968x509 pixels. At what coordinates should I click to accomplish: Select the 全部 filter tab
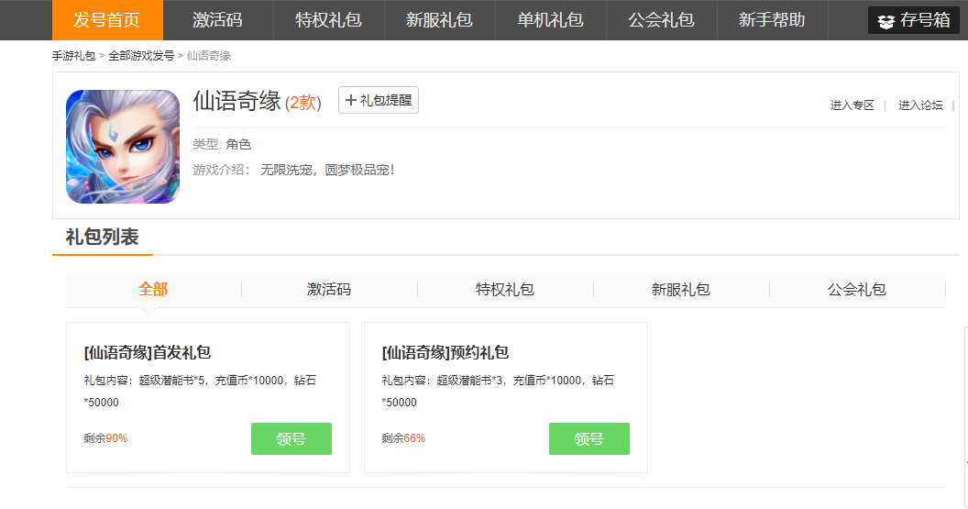[x=153, y=290]
